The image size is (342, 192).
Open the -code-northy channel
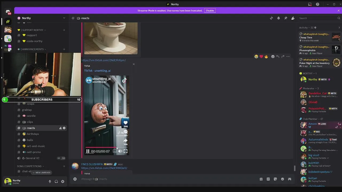click(x=41, y=41)
